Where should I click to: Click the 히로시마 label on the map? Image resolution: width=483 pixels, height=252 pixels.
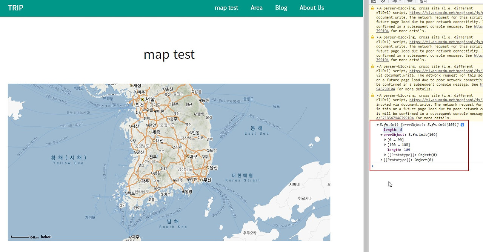(305, 198)
